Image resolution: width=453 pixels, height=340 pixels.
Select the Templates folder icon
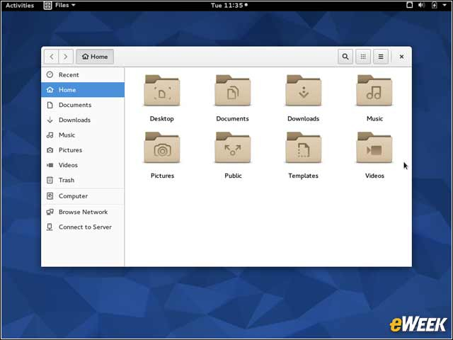pyautogui.click(x=303, y=148)
